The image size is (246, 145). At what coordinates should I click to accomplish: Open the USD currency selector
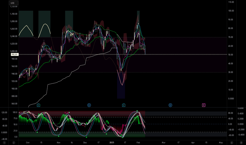tap(13, 3)
